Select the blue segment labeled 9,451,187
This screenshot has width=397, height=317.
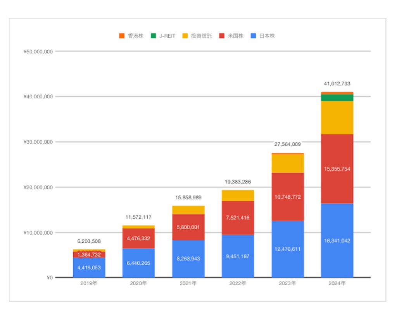tap(238, 256)
